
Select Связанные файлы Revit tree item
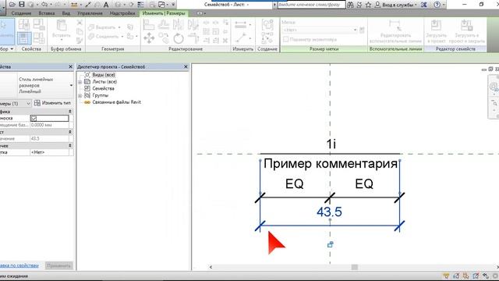(116, 102)
